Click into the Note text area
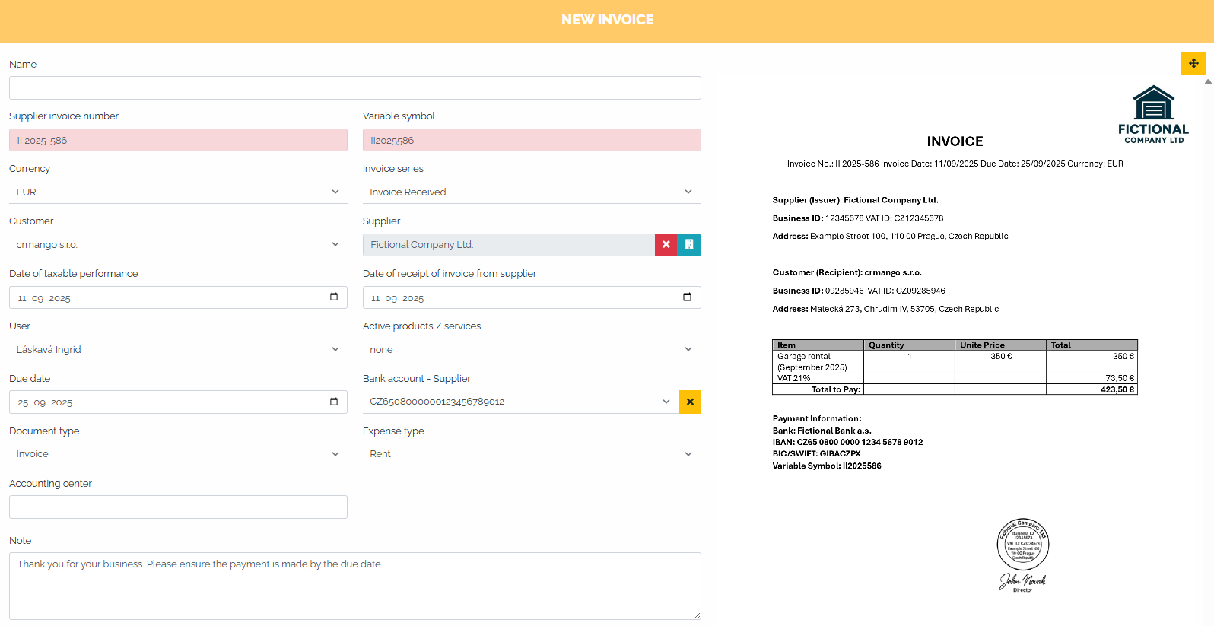1214x626 pixels. [x=355, y=586]
